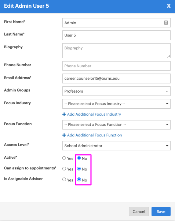The height and width of the screenshot is (221, 175).
Task: Cancel editing the admin user
Action: coord(139,211)
